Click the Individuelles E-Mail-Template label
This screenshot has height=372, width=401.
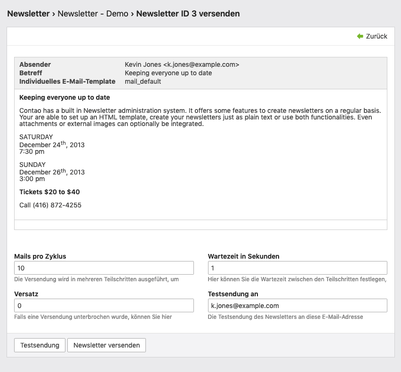pyautogui.click(x=67, y=81)
